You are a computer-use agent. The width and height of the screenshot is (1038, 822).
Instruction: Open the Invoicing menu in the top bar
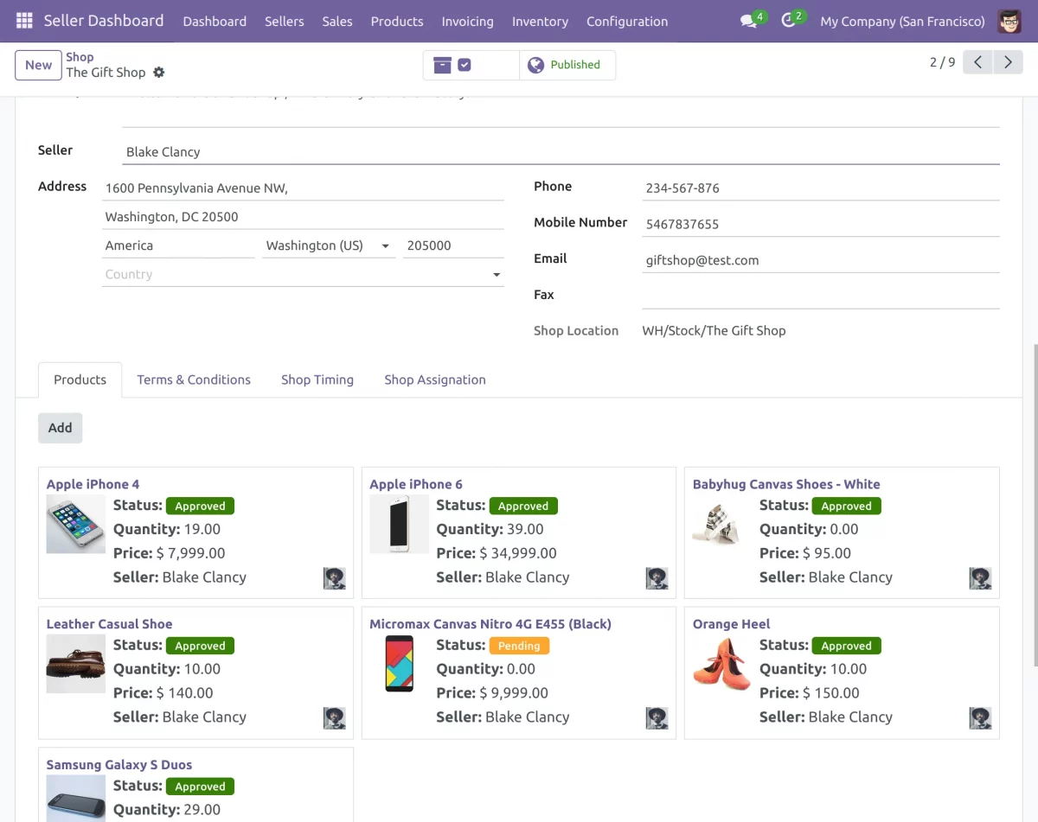(x=467, y=21)
